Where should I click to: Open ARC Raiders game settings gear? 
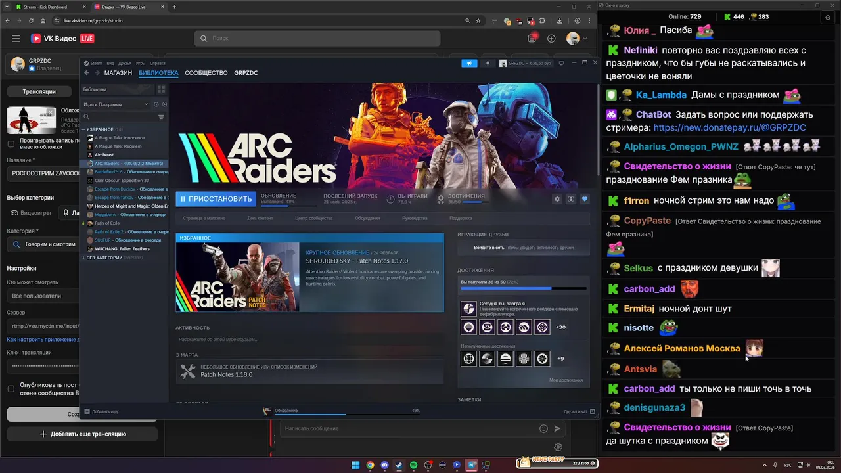point(557,199)
